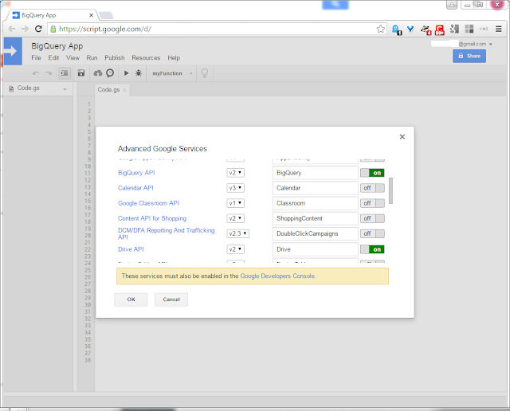Open Chrome hamburger menu
This screenshot has width=510, height=411.
click(498, 29)
